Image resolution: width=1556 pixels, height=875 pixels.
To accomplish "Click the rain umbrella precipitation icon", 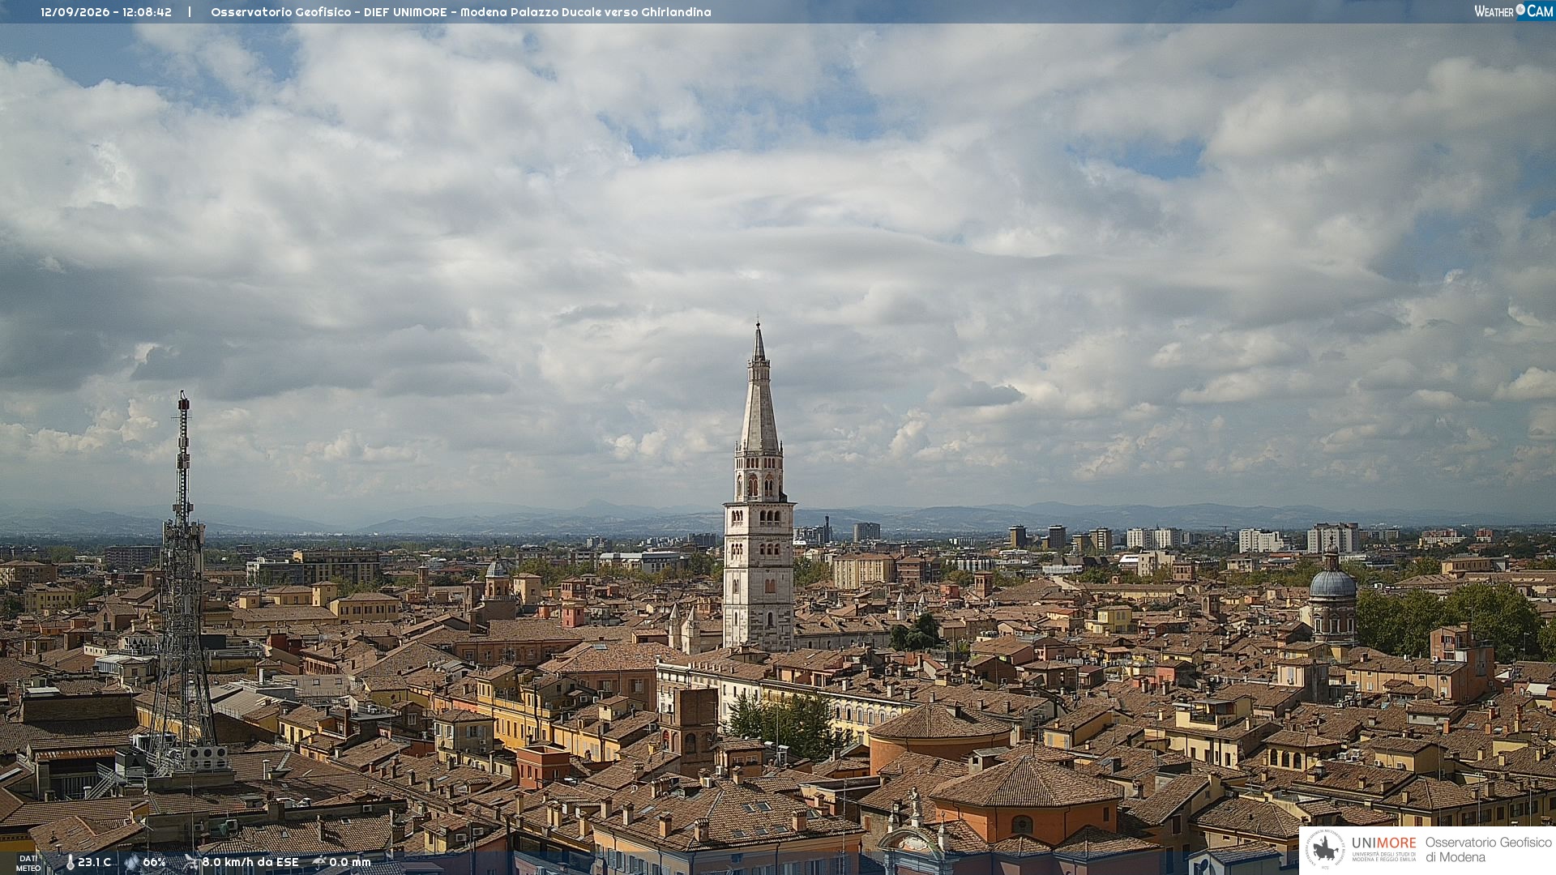I will 319,863.
